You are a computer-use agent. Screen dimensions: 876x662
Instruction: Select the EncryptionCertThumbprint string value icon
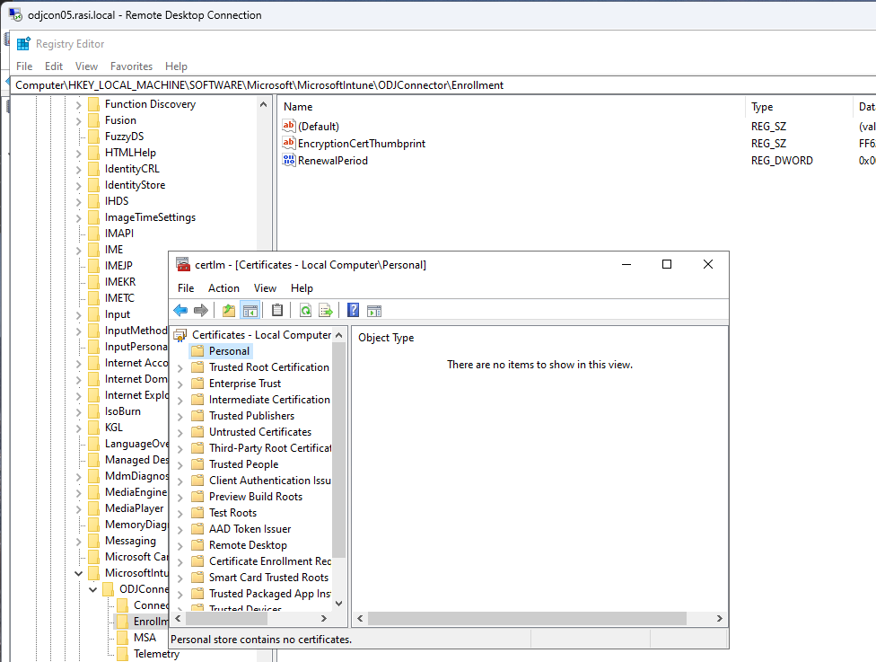click(289, 143)
